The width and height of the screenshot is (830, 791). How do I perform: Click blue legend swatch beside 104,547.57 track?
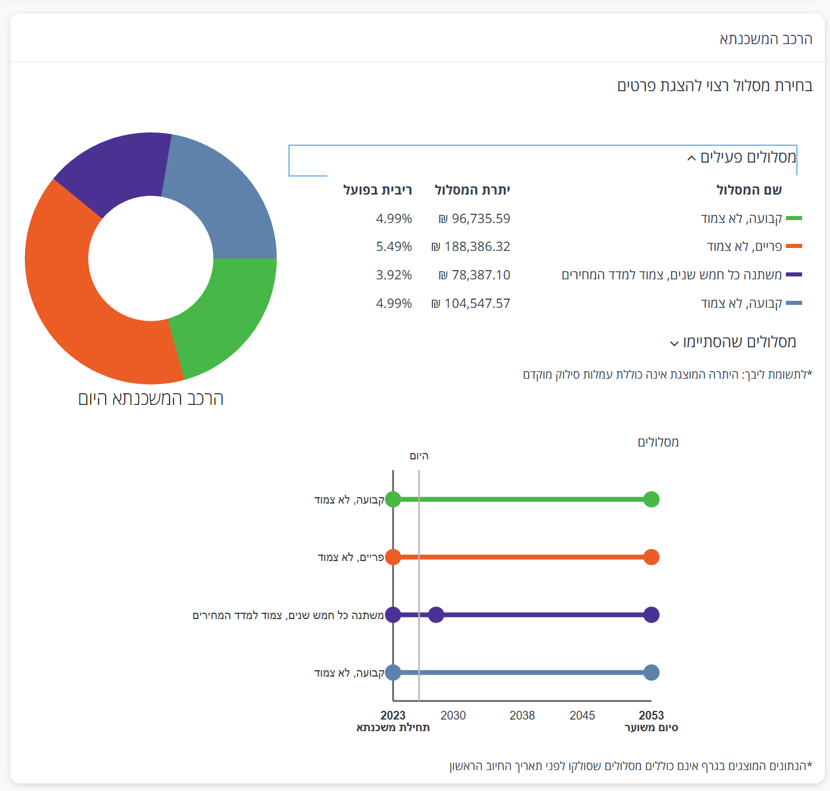click(793, 303)
